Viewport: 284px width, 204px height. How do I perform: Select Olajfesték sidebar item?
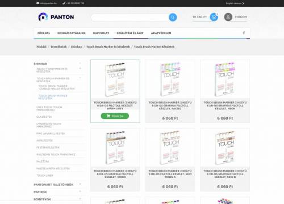[x=44, y=117]
